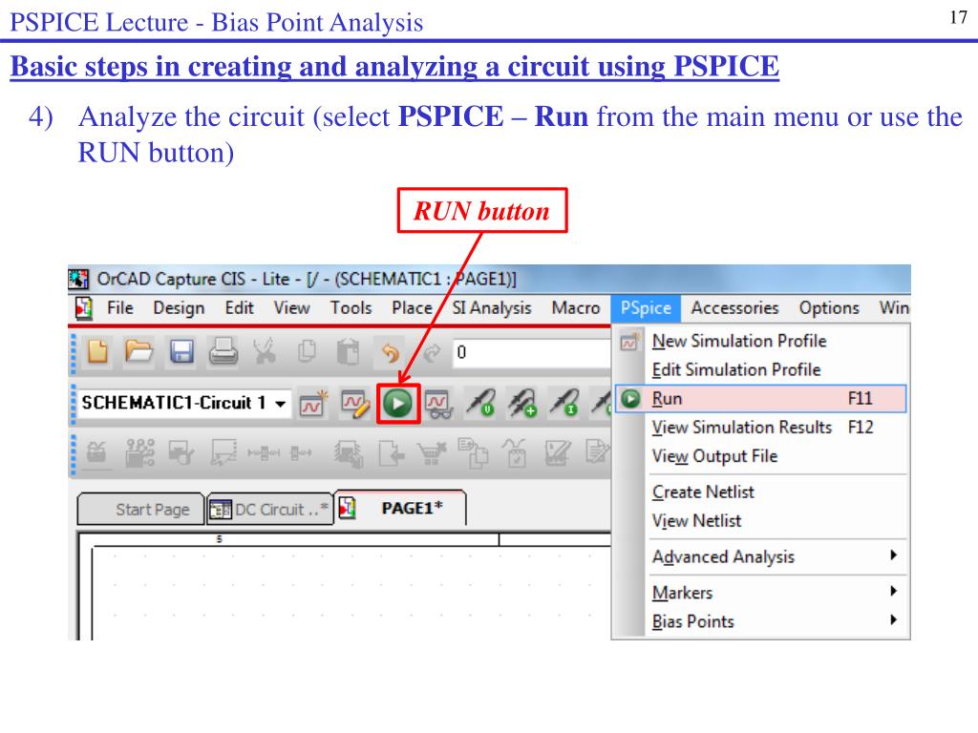Open the SI Analysis menu

tap(492, 308)
